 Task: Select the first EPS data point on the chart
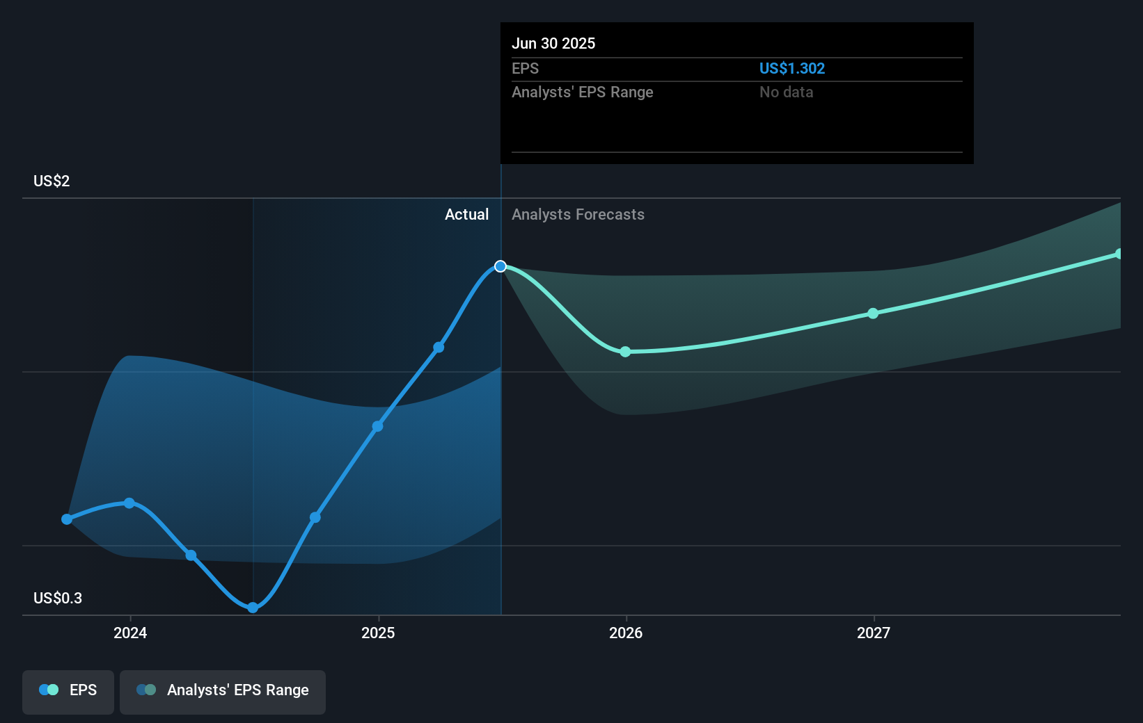pos(66,519)
